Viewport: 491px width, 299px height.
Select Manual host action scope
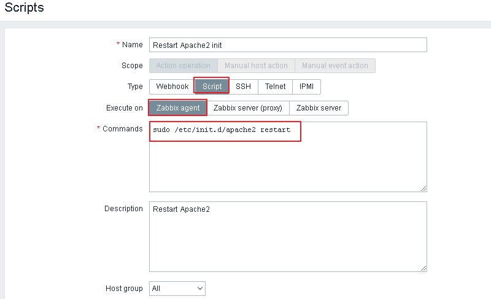coord(256,66)
